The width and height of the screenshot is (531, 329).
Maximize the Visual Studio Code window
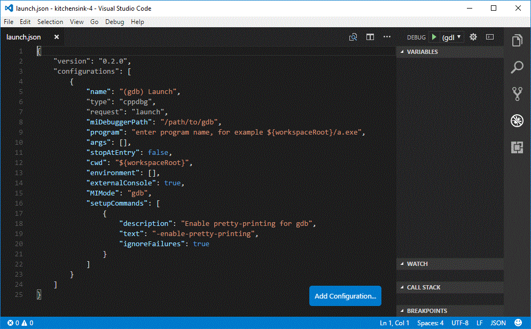[494, 8]
